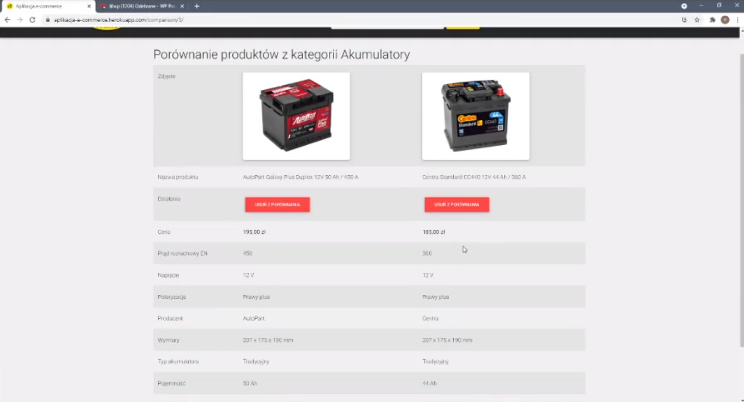Click AutoPart dimensions 207 x 175 x 190 mm
744x402 pixels.
tap(268, 340)
